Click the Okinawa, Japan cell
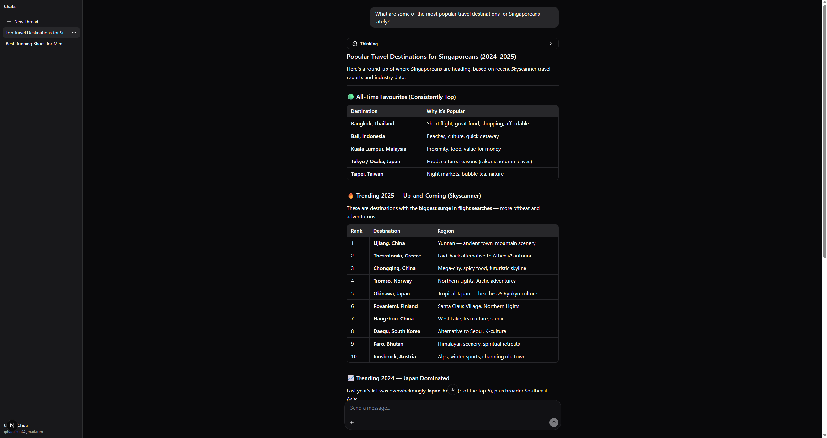The image size is (827, 438). tap(401, 294)
